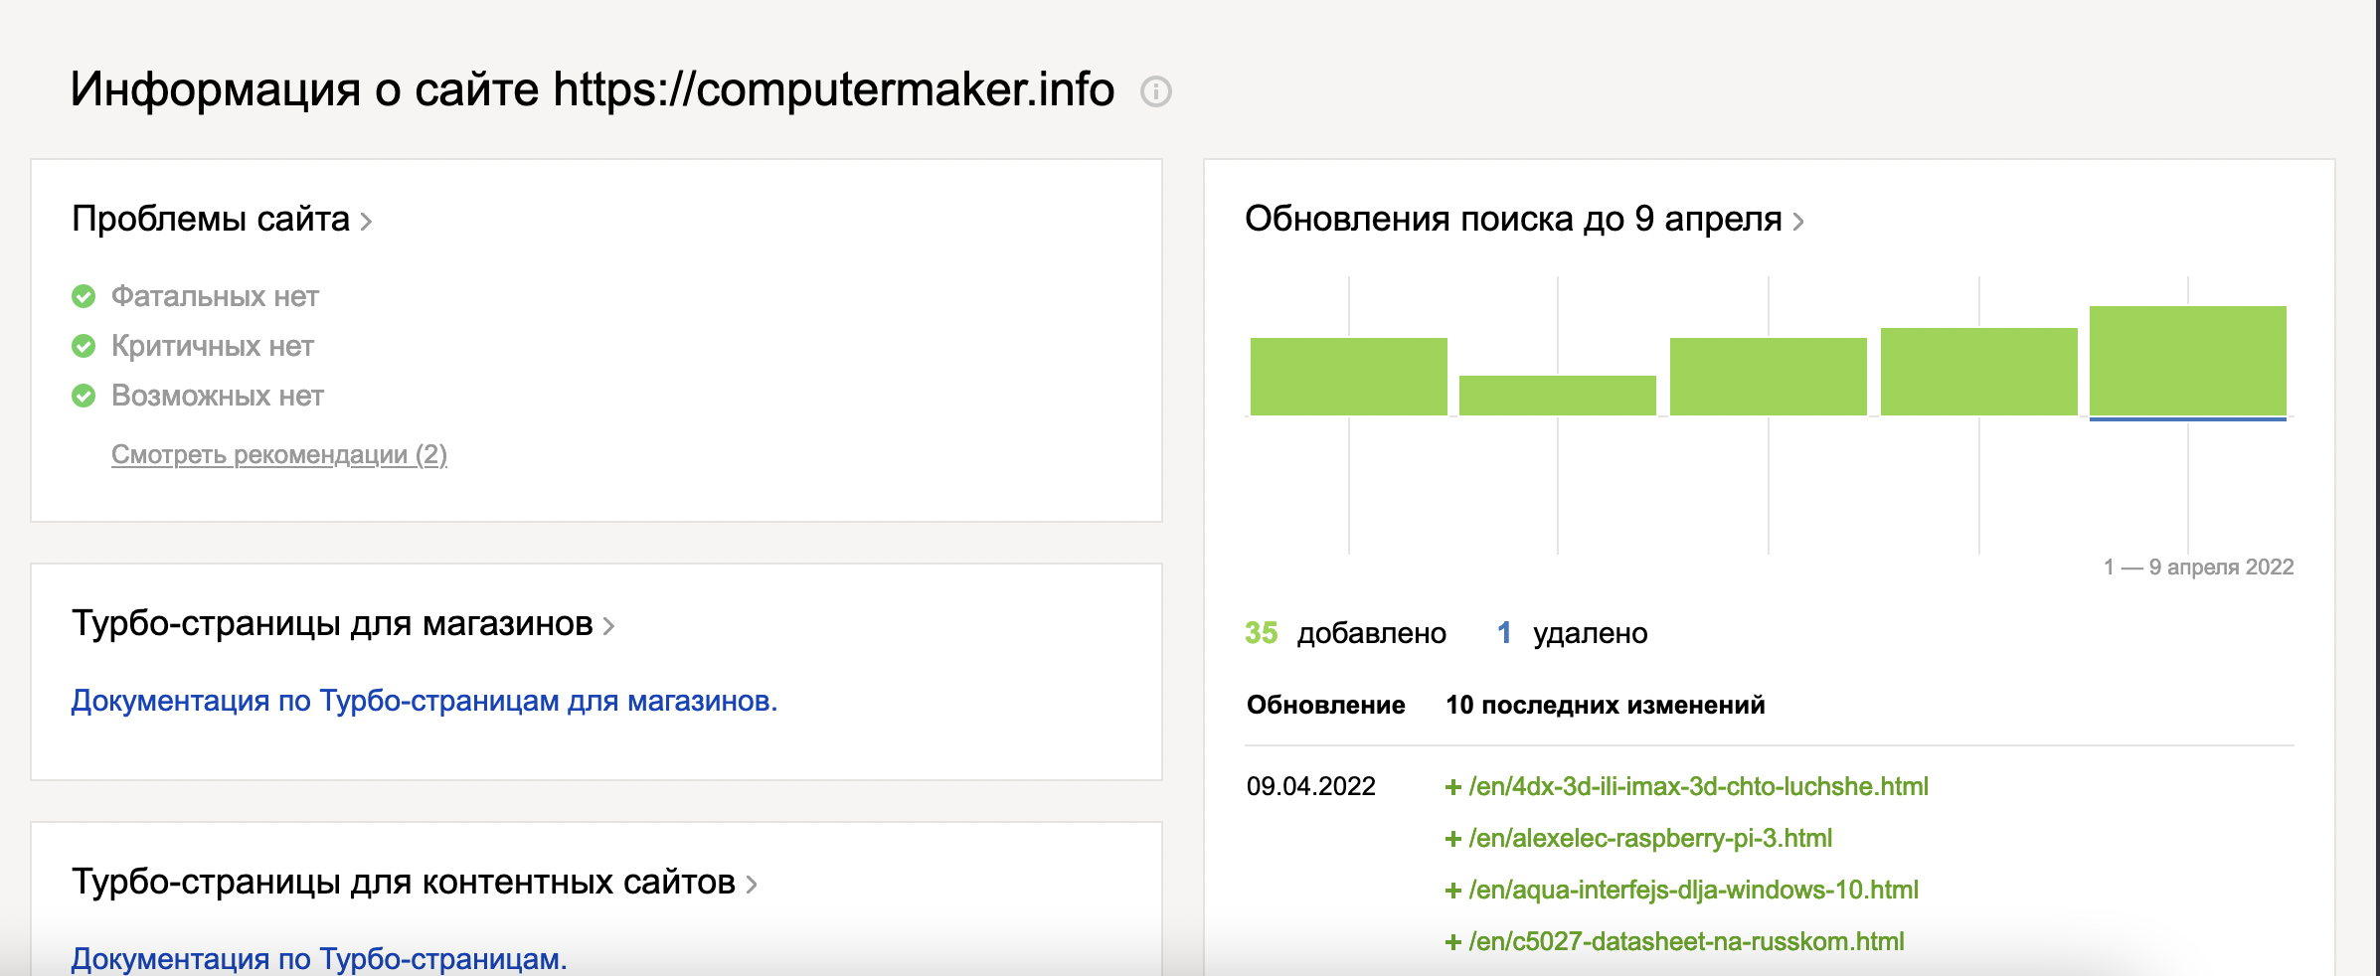Screen dimensions: 2380x976
Task: Select the tallest rightmost green chart bar
Action: click(2187, 360)
